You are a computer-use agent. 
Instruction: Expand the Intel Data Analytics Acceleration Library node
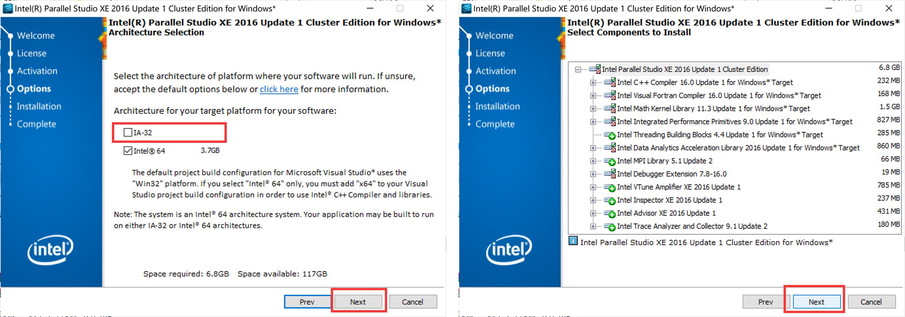coord(593,148)
